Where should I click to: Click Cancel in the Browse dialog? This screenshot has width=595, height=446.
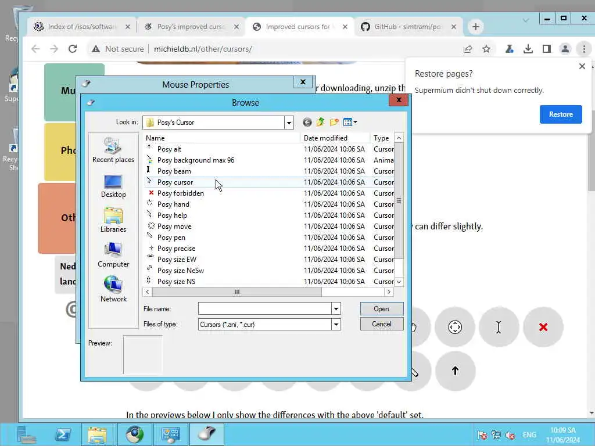(x=381, y=324)
